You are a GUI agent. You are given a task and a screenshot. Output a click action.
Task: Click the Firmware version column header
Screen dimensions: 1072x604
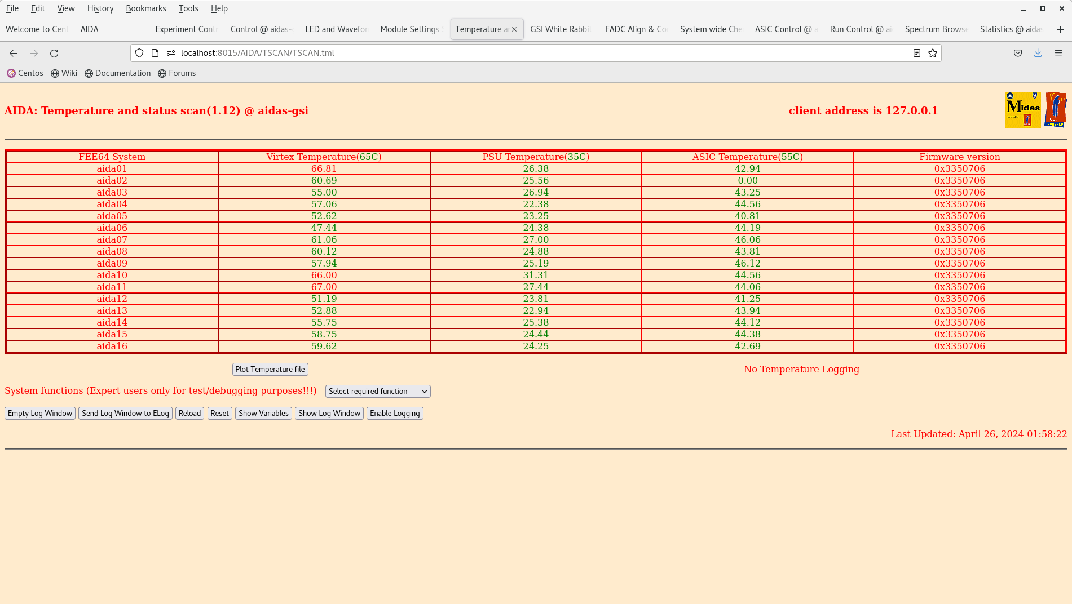tap(960, 157)
